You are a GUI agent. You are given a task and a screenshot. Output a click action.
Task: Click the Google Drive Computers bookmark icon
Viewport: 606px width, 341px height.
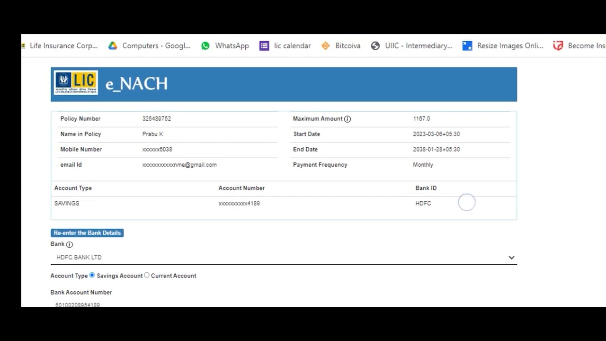[x=113, y=45]
